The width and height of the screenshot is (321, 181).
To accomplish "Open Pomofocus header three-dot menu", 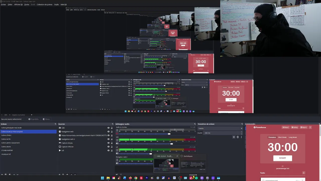I will (x=310, y=127).
